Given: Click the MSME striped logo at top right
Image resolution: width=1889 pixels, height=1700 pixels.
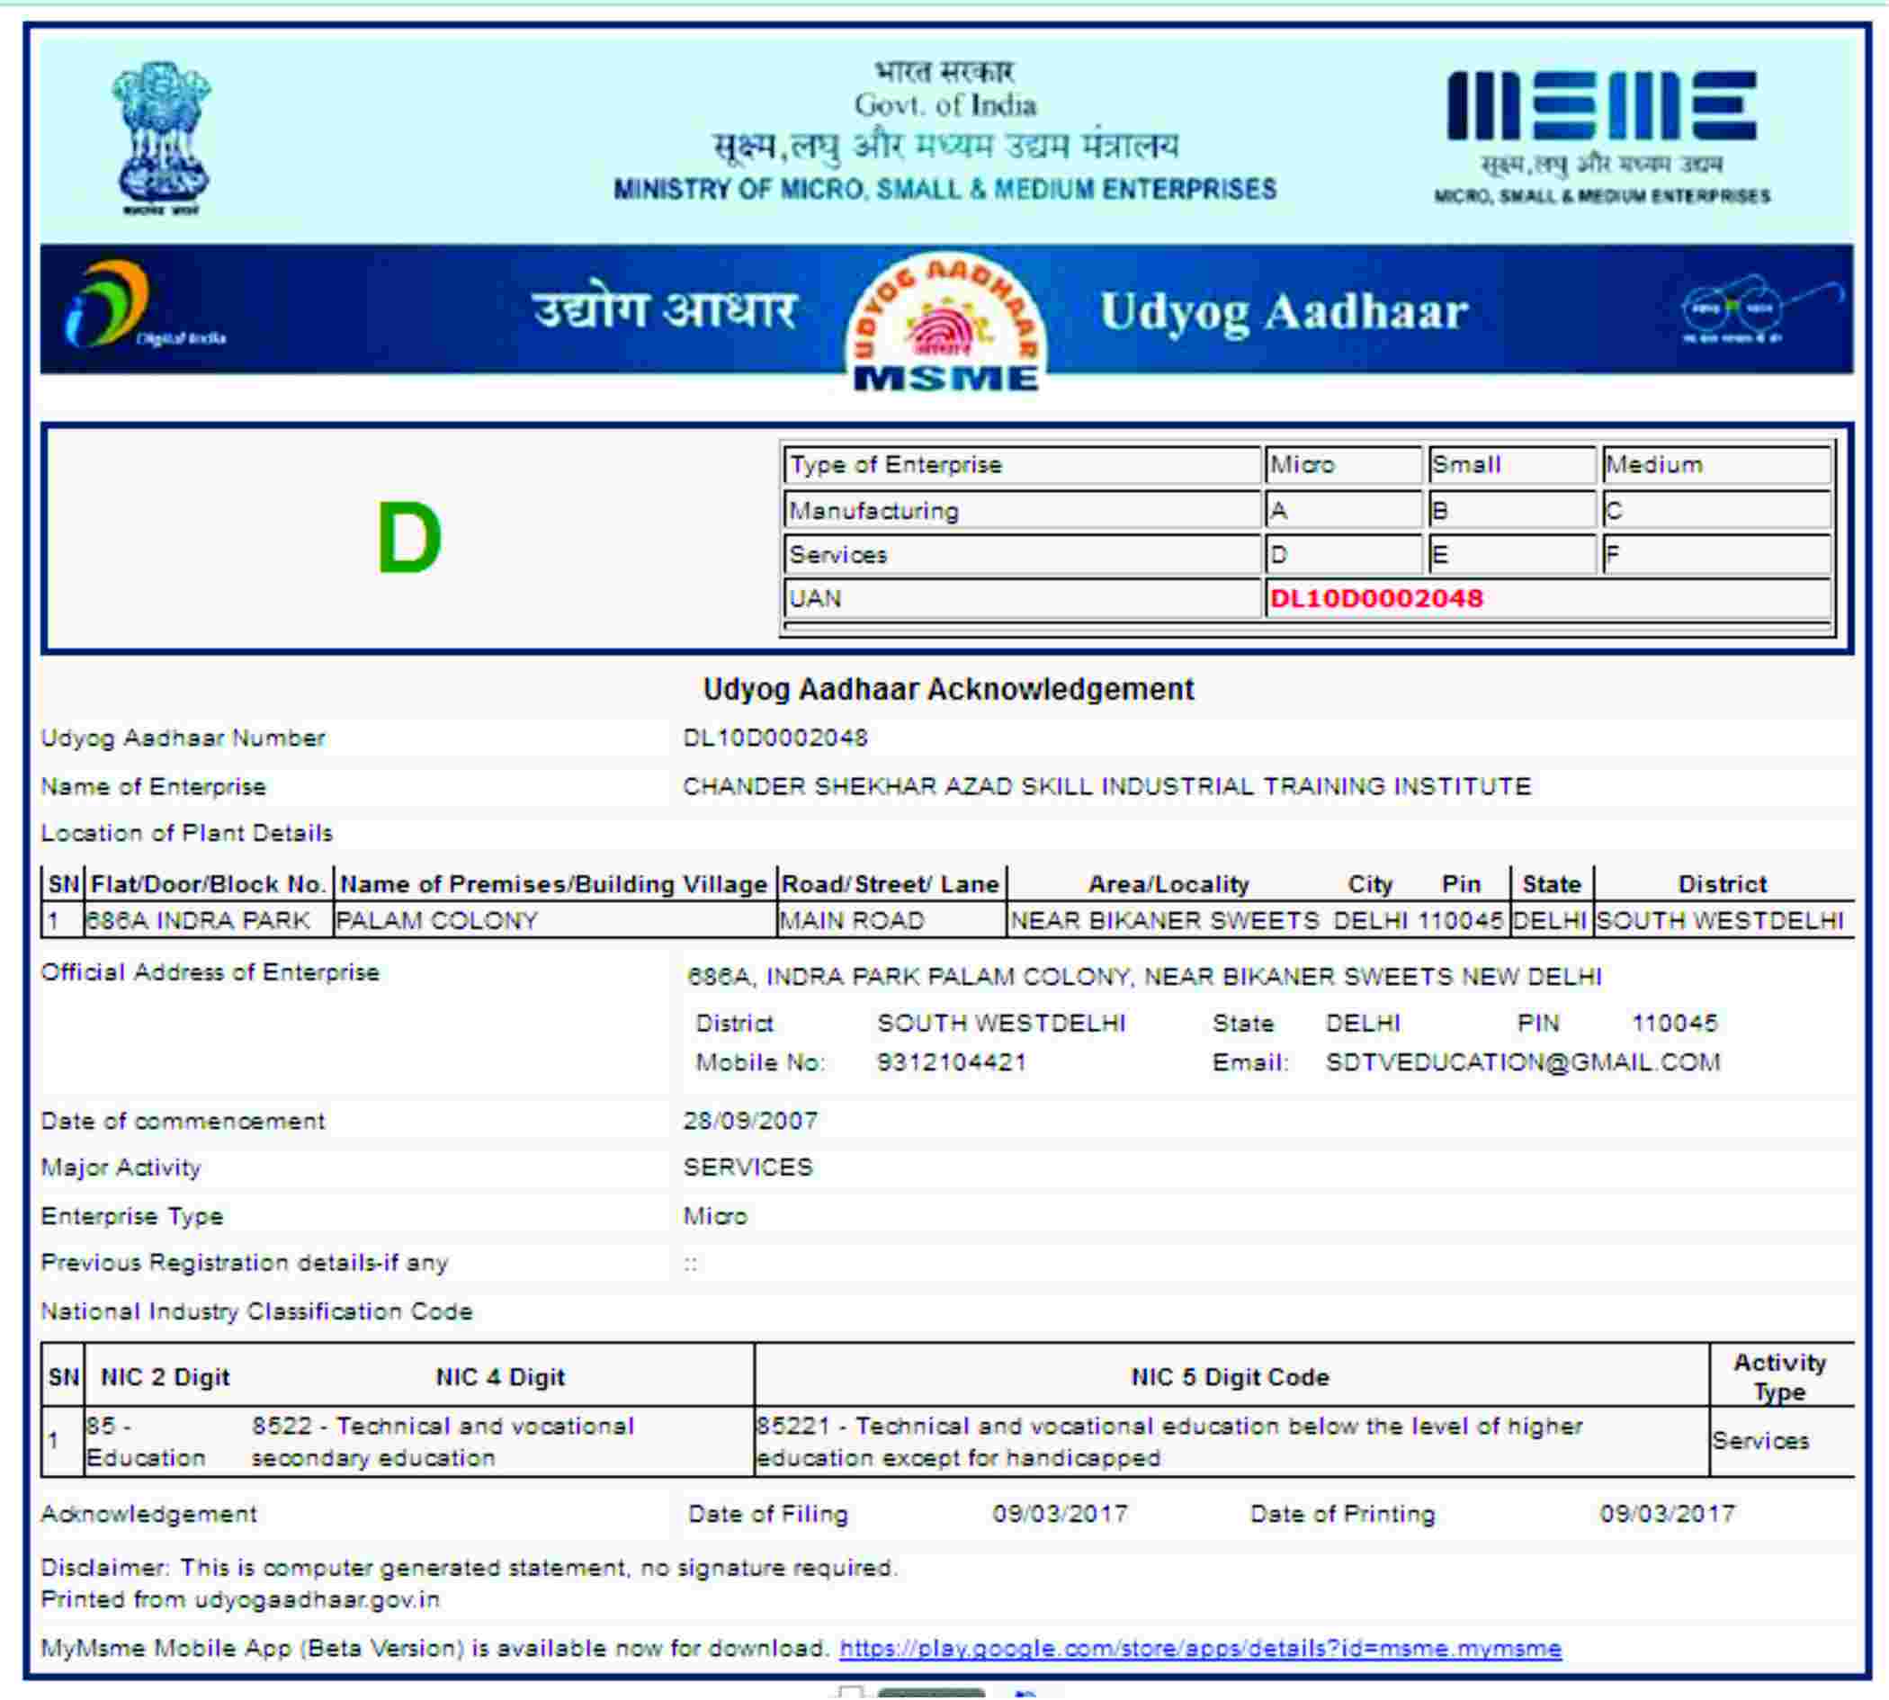Looking at the screenshot, I should [x=1601, y=105].
